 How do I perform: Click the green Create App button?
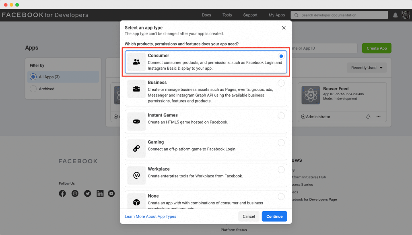pos(377,48)
